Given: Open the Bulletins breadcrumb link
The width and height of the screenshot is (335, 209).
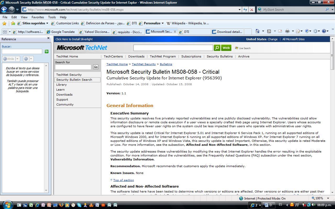Looking at the screenshot, I should (166, 64).
